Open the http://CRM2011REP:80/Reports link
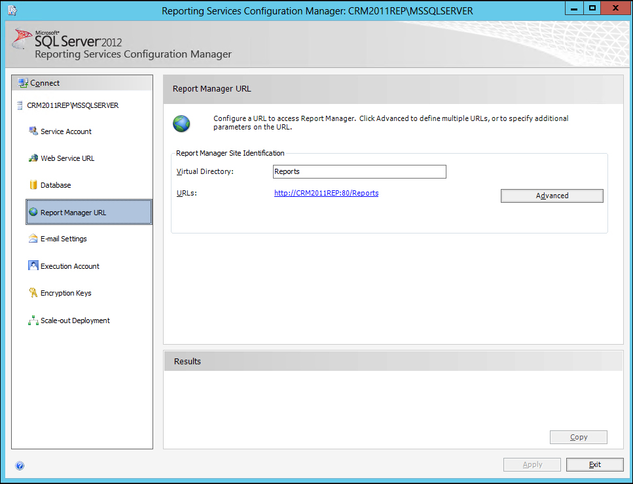 (326, 193)
